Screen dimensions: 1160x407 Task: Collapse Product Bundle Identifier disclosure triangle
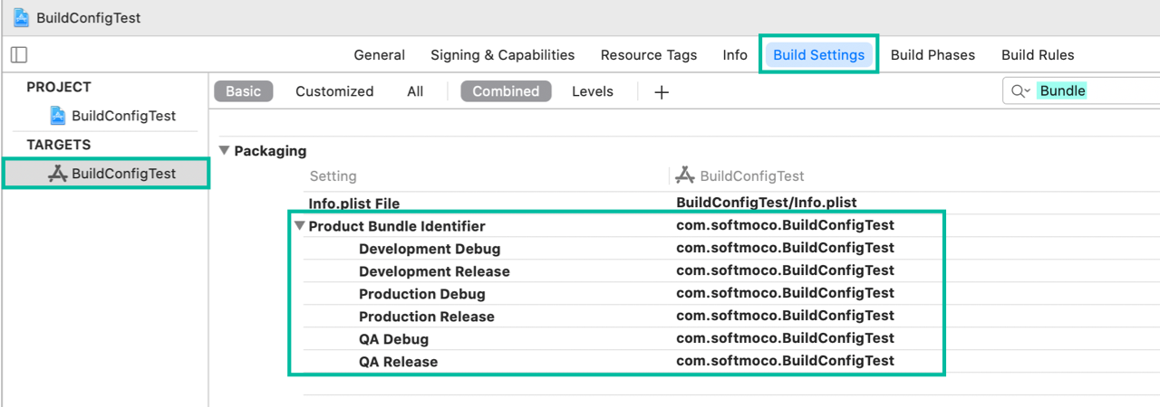(x=300, y=226)
